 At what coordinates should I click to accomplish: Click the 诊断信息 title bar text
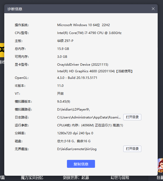[x=15, y=9]
